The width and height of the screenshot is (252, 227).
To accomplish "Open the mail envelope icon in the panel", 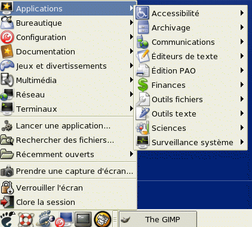I will [x=103, y=219].
